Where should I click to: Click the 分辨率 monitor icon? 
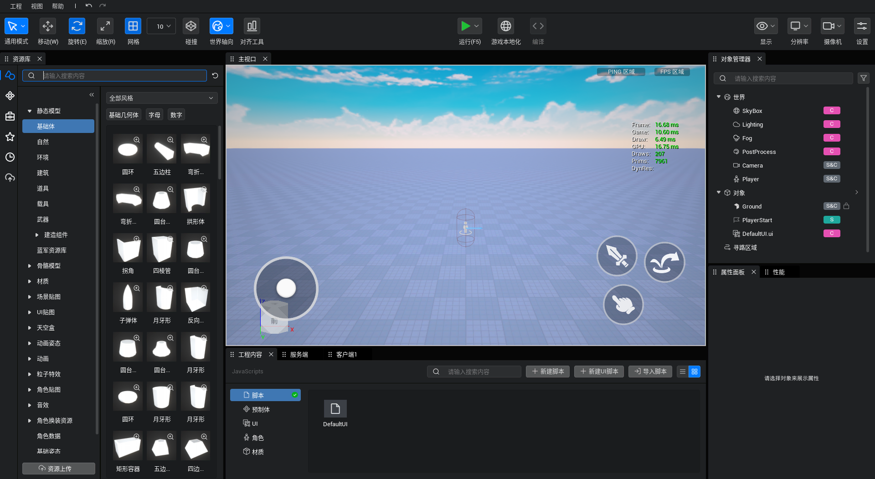pyautogui.click(x=795, y=26)
